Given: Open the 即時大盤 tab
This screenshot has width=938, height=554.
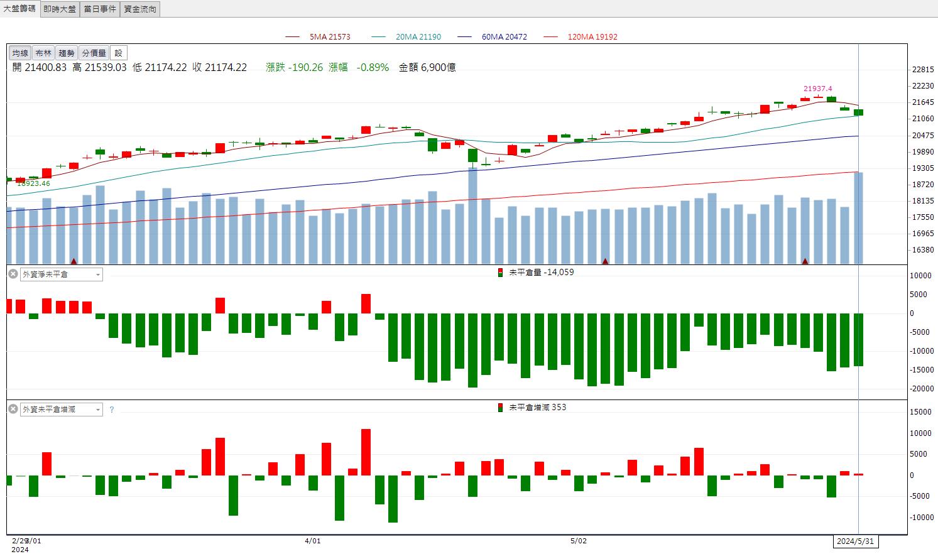Looking at the screenshot, I should tap(60, 9).
